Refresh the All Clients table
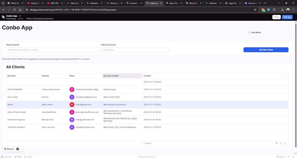The image size is (297, 159). tap(285, 143)
